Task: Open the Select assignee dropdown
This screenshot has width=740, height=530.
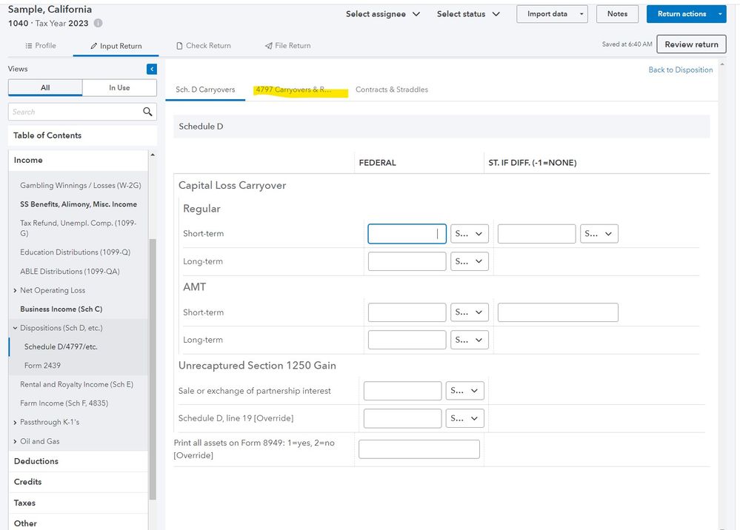Action: click(383, 14)
